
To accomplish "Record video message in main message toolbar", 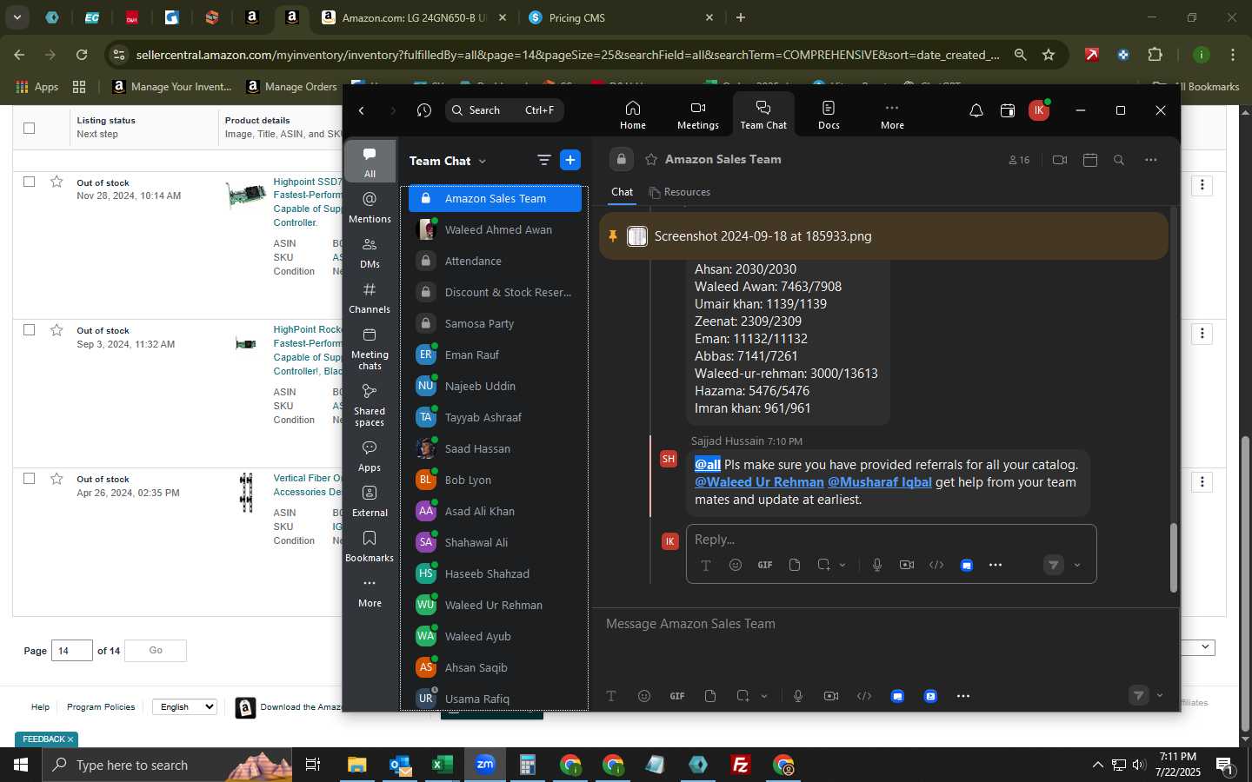I will (831, 696).
